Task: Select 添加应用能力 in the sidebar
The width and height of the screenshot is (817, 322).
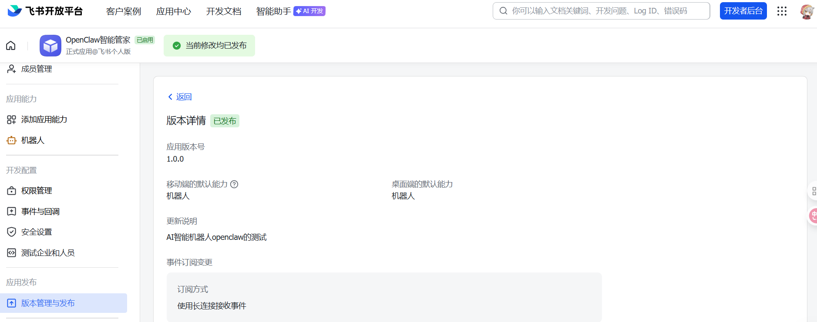Action: [x=44, y=120]
